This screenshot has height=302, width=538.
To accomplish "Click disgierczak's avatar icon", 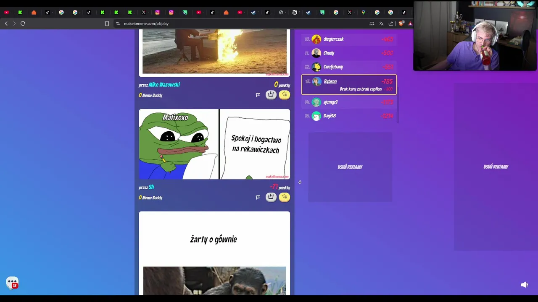I will coord(316,39).
